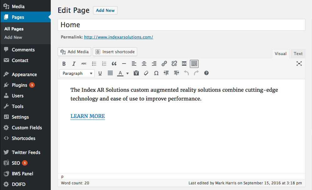Toggle the second toolbar row (kitchen sink)
Screen dimensions: 312x190
pos(194,64)
